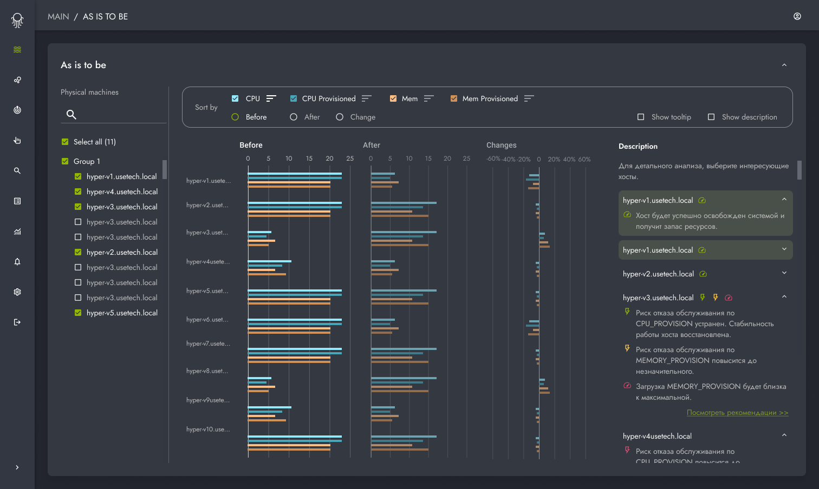Click the user profile icon
This screenshot has height=489, width=819.
pyautogui.click(x=797, y=16)
